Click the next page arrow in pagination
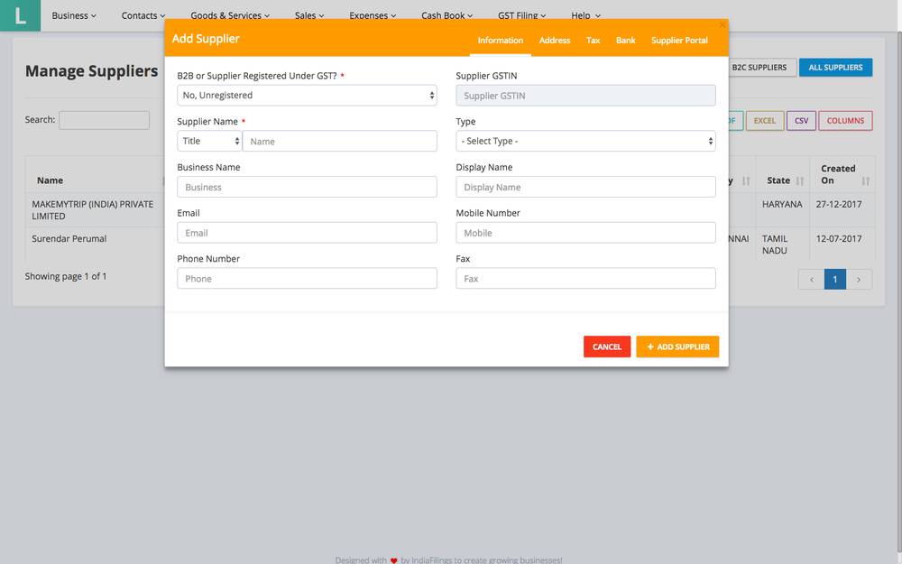The width and height of the screenshot is (902, 564). pyautogui.click(x=858, y=279)
